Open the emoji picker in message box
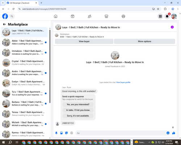The width and height of the screenshot is (181, 145). point(168,133)
